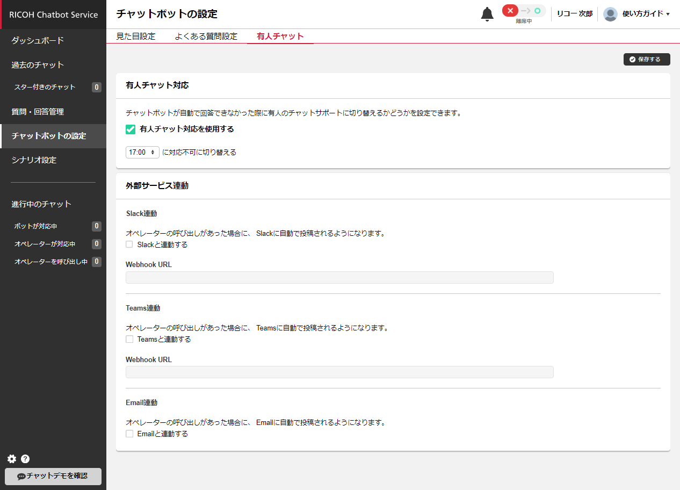The width and height of the screenshot is (680, 490).
Task: Open ダッシュボード in the sidebar
Action: point(38,40)
